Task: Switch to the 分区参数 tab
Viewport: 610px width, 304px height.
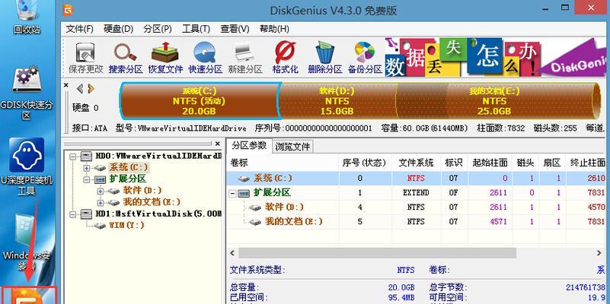Action: click(x=249, y=146)
